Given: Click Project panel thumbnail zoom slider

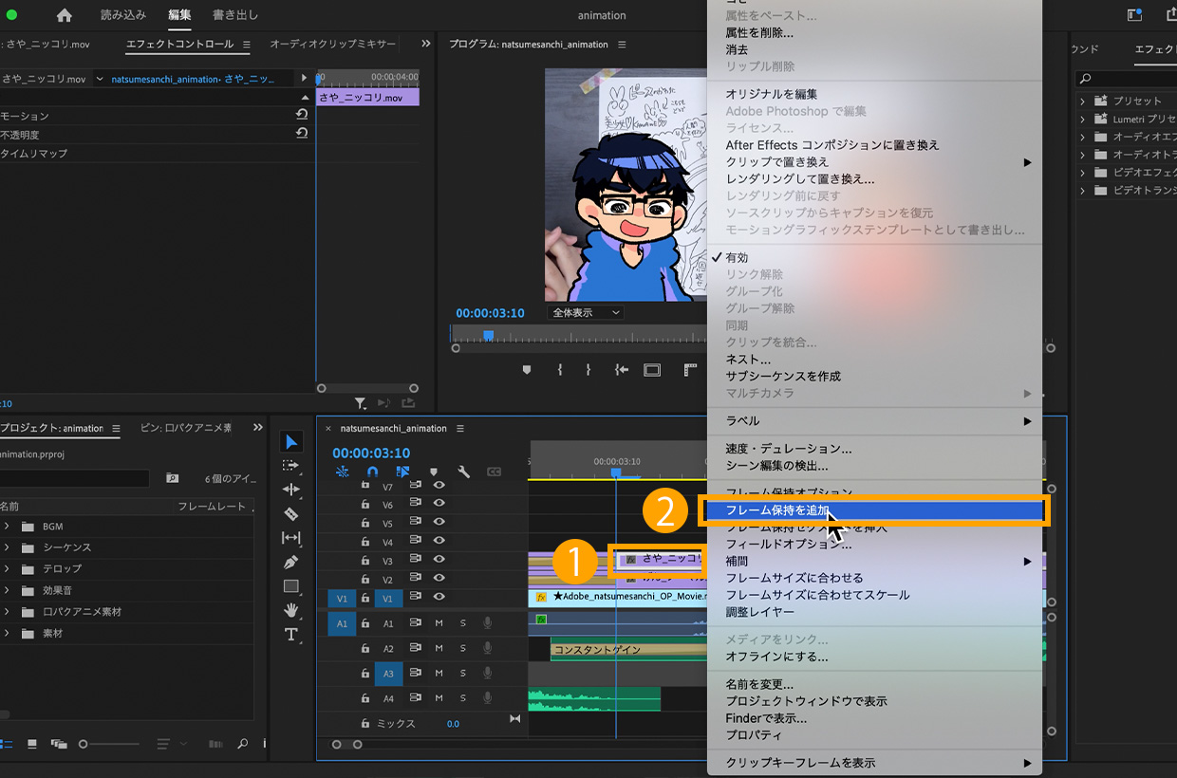Looking at the screenshot, I should click(x=107, y=744).
